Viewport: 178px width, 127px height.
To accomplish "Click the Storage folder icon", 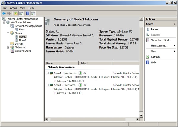I will (x=12, y=44).
